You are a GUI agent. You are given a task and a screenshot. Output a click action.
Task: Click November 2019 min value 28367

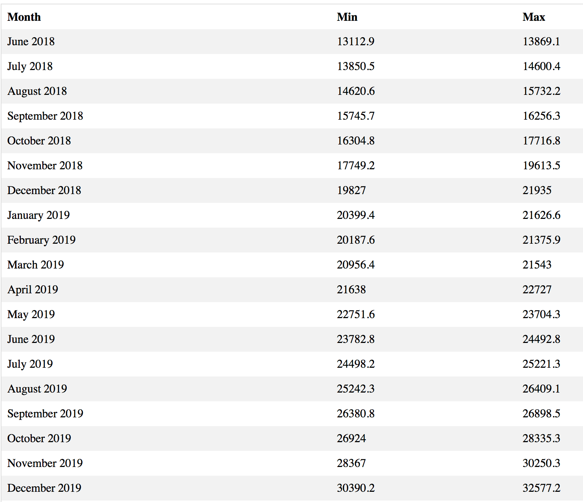pos(351,463)
